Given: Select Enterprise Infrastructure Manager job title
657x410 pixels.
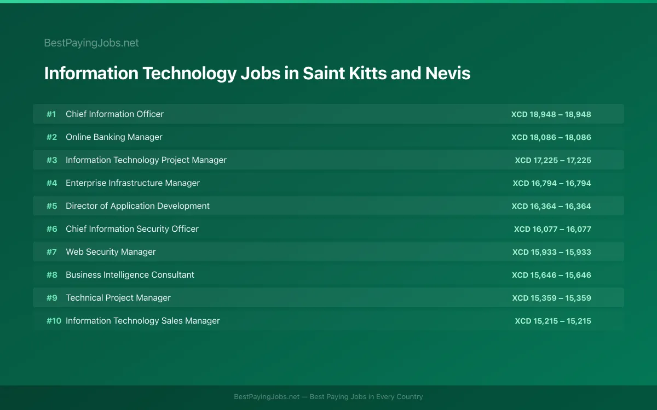Looking at the screenshot, I should [132, 183].
